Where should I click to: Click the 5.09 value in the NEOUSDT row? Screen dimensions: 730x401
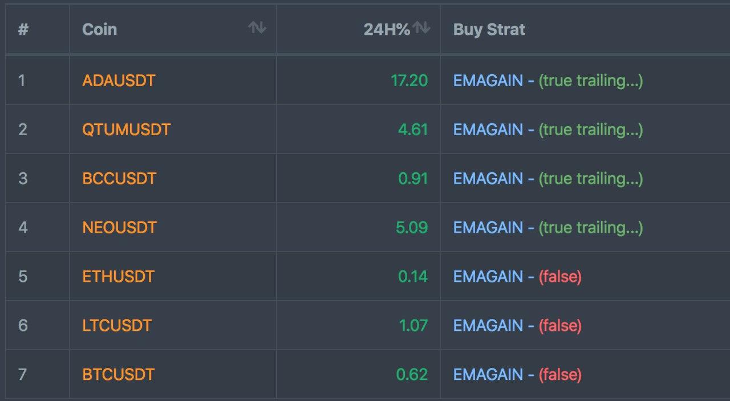411,228
